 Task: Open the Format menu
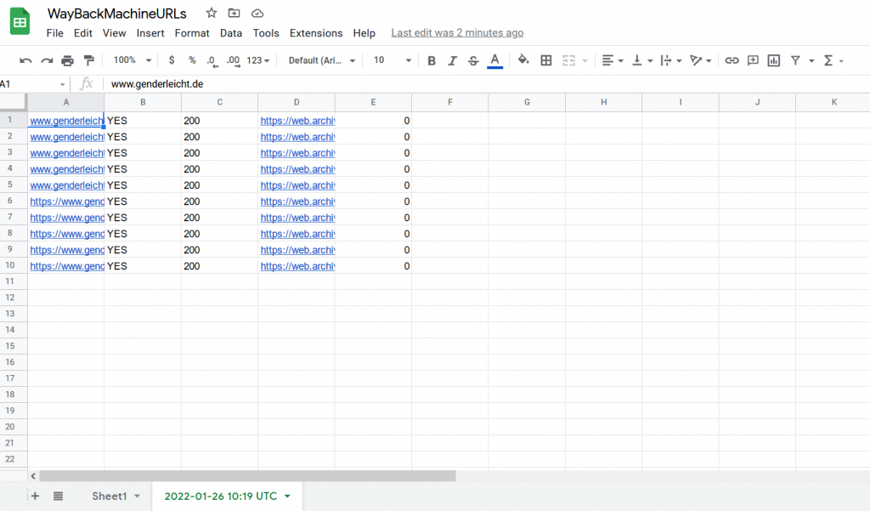(x=192, y=33)
